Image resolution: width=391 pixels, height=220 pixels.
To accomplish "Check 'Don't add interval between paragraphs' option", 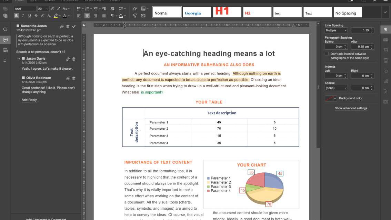I will tap(326, 53).
